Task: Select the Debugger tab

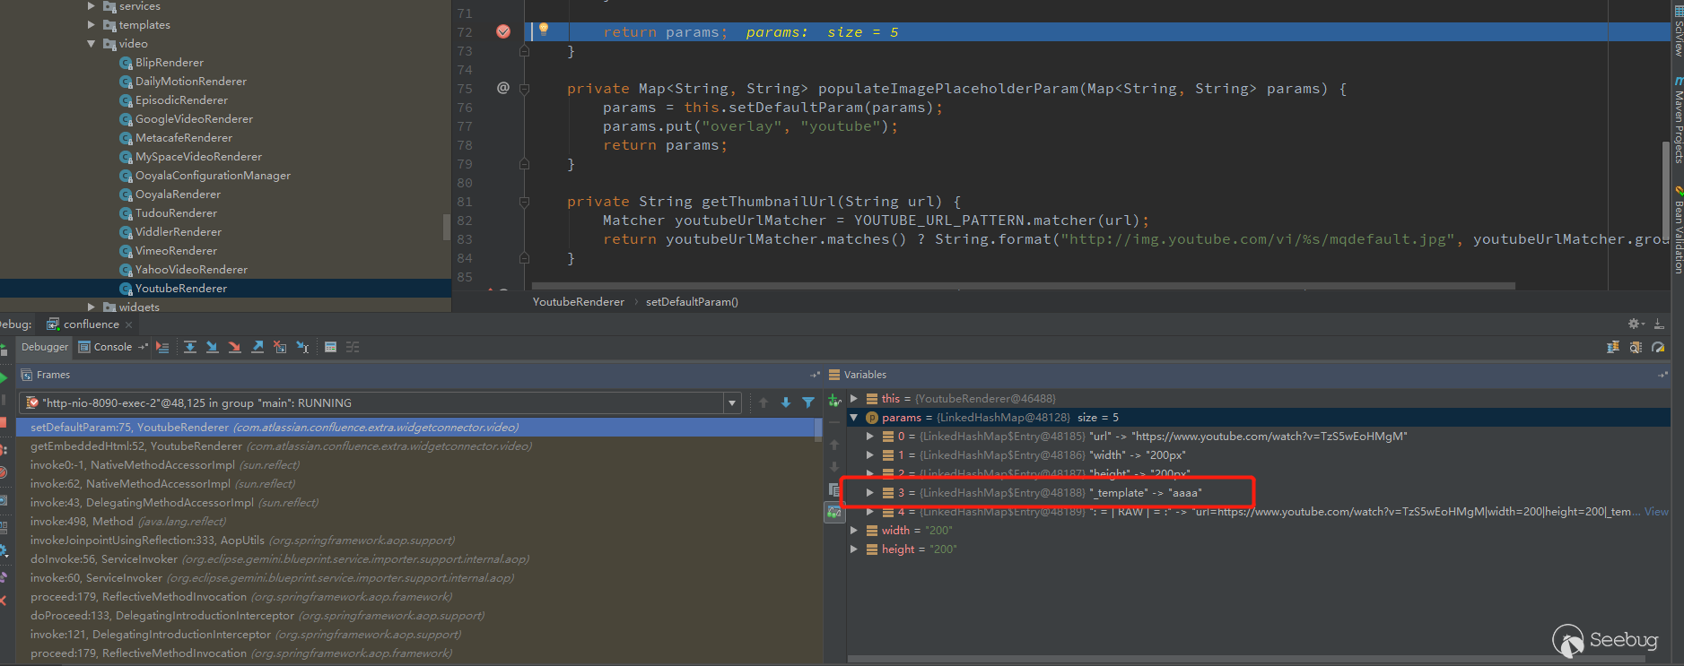Action: (44, 347)
